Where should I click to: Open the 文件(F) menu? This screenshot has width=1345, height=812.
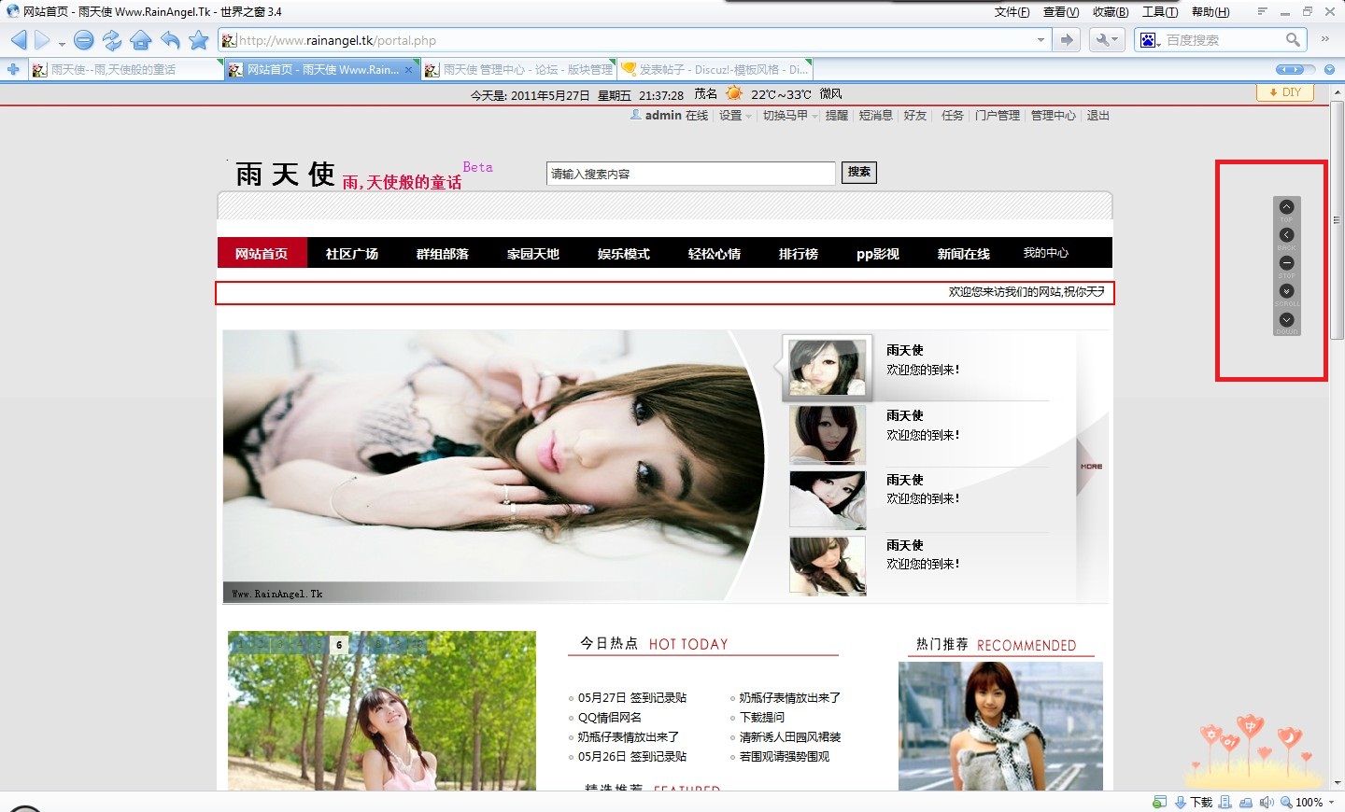(x=1012, y=12)
